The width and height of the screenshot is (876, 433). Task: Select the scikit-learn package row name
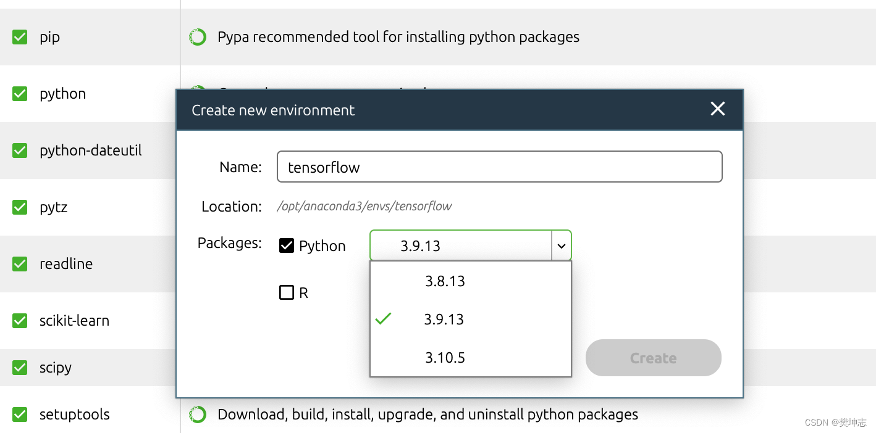click(x=74, y=321)
